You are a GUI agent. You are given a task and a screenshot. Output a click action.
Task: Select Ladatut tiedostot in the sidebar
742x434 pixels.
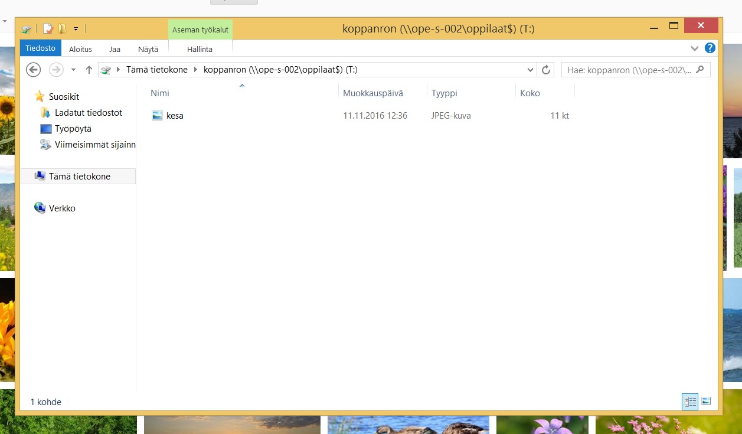[88, 112]
